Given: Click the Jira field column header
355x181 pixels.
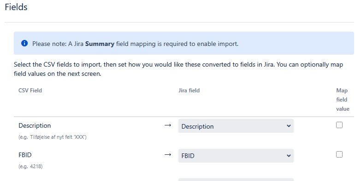Looking at the screenshot, I should (189, 90).
